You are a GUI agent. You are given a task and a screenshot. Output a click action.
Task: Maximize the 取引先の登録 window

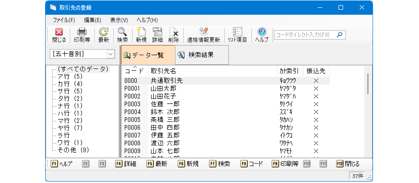(341, 7)
